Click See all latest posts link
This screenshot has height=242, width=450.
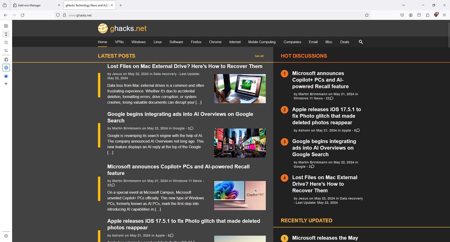pyautogui.click(x=259, y=56)
